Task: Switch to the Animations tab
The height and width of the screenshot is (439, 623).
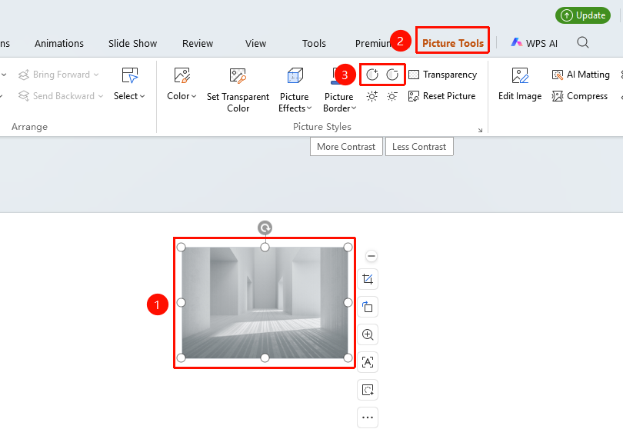Action: click(59, 43)
